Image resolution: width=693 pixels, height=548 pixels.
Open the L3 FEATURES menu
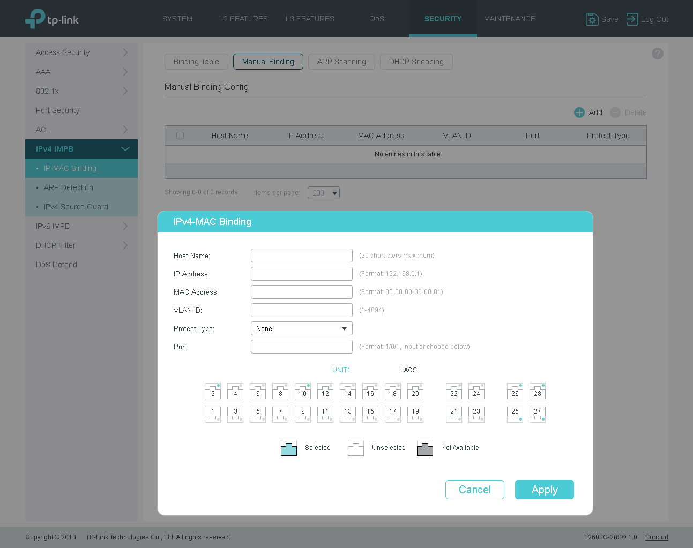pyautogui.click(x=310, y=19)
